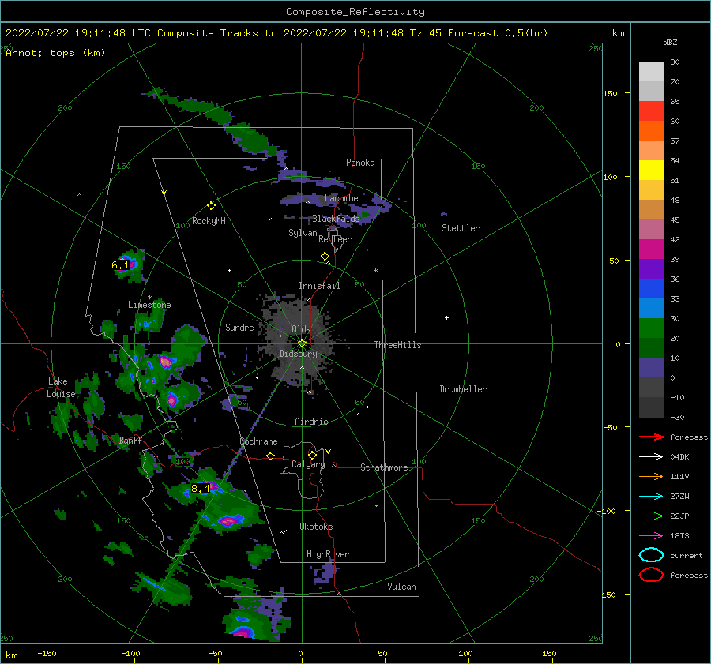Click the Cochrane town label
The image size is (711, 664).
tap(258, 441)
